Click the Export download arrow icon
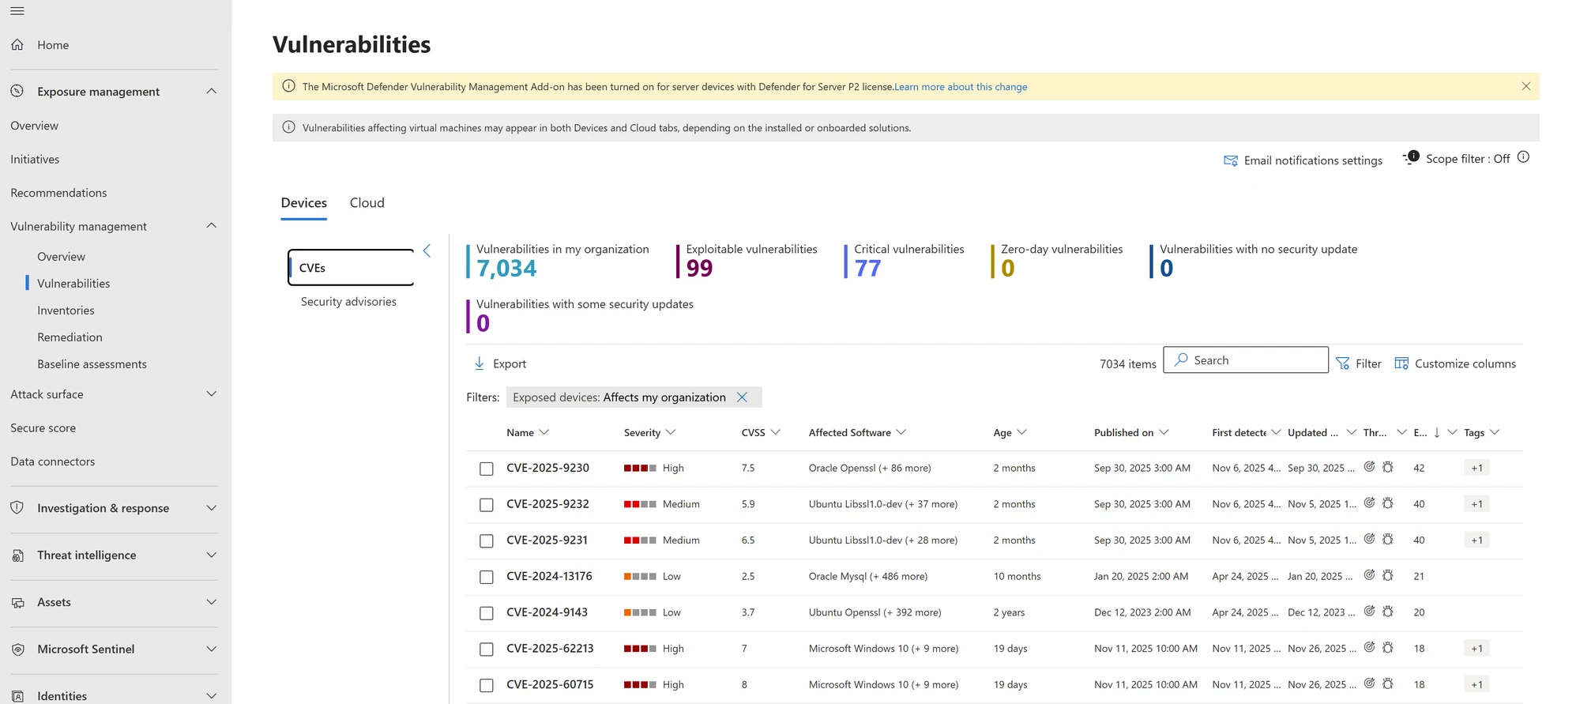The height and width of the screenshot is (704, 1580). (x=480, y=363)
